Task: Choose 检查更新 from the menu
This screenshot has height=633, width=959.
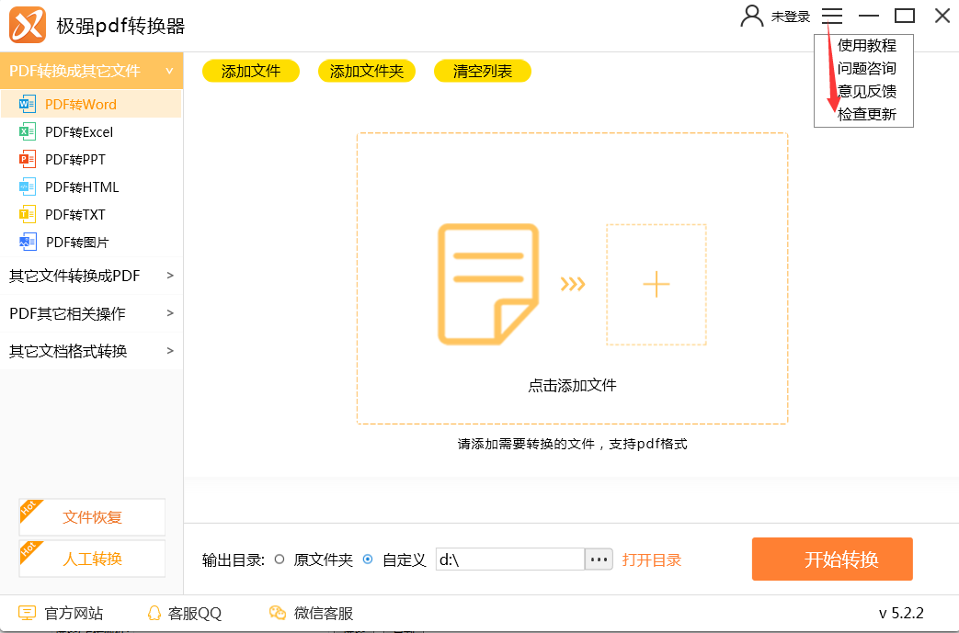Action: 866,115
